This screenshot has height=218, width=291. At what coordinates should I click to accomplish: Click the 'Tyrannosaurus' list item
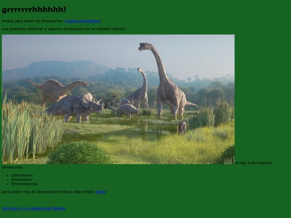coord(24,184)
